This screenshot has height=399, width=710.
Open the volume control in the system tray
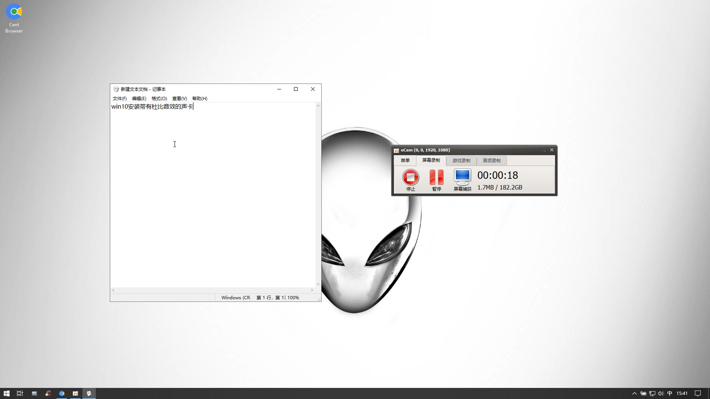click(x=660, y=393)
